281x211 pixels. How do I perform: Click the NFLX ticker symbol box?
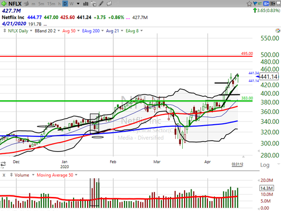point(15,4)
